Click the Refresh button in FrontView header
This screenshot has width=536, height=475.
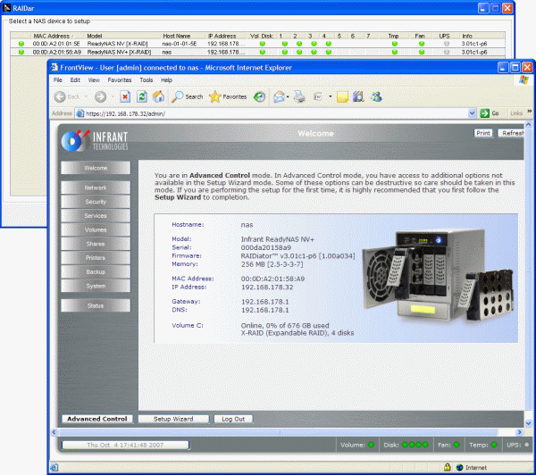click(x=511, y=133)
